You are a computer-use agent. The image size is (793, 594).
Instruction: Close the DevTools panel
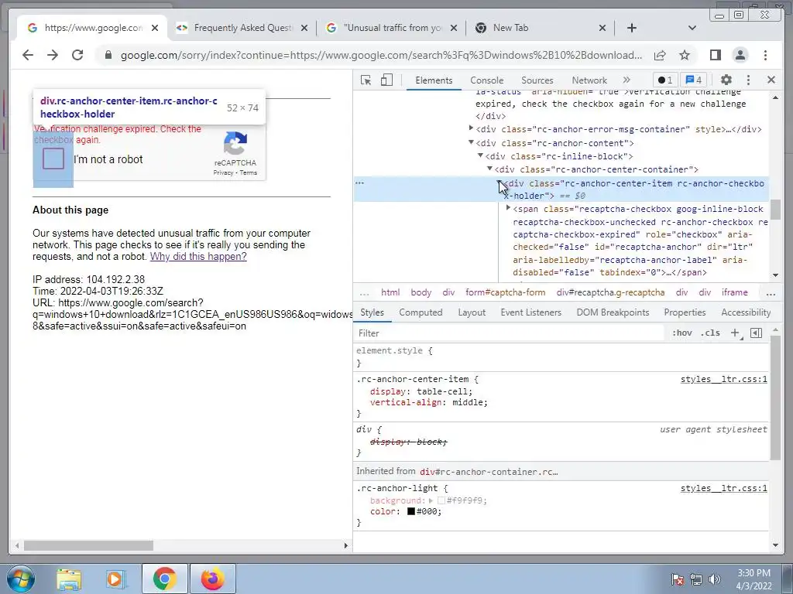click(771, 80)
